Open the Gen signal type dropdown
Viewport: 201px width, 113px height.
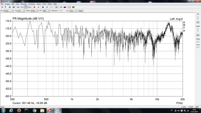(x=9, y=11)
